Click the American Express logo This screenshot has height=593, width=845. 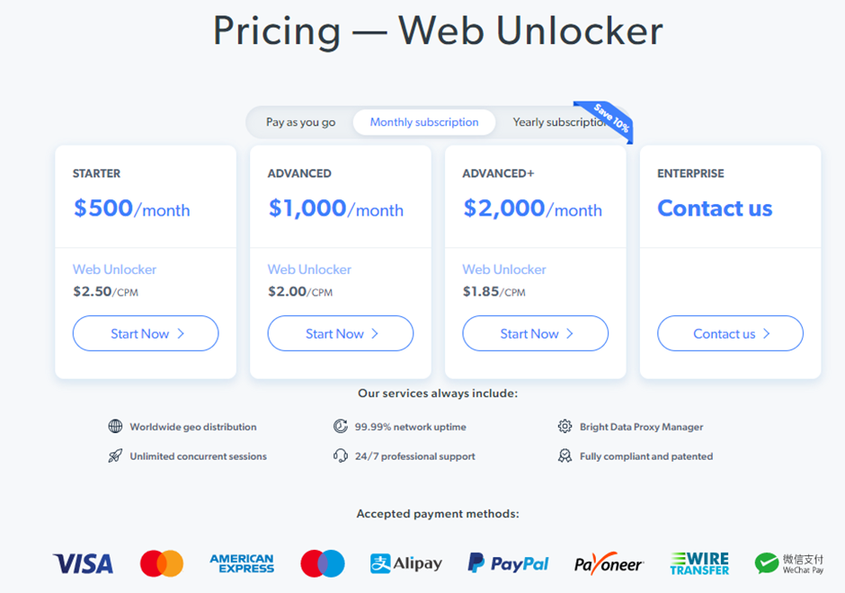point(241,563)
